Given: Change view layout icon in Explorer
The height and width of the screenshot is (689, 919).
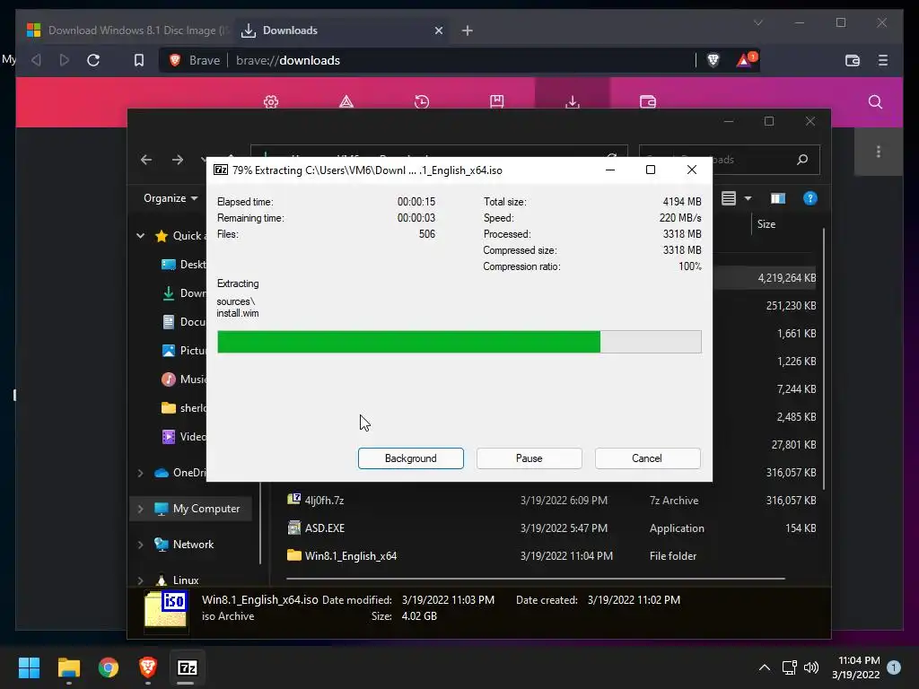Looking at the screenshot, I should pyautogui.click(x=729, y=198).
